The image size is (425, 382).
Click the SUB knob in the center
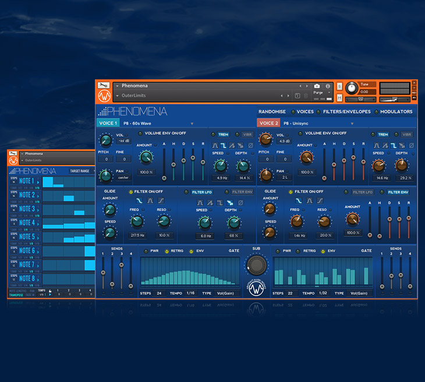(256, 265)
